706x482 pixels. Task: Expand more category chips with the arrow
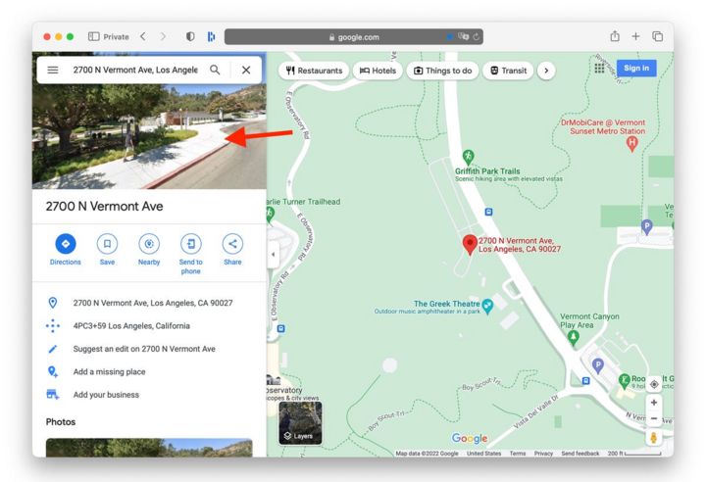pyautogui.click(x=546, y=71)
